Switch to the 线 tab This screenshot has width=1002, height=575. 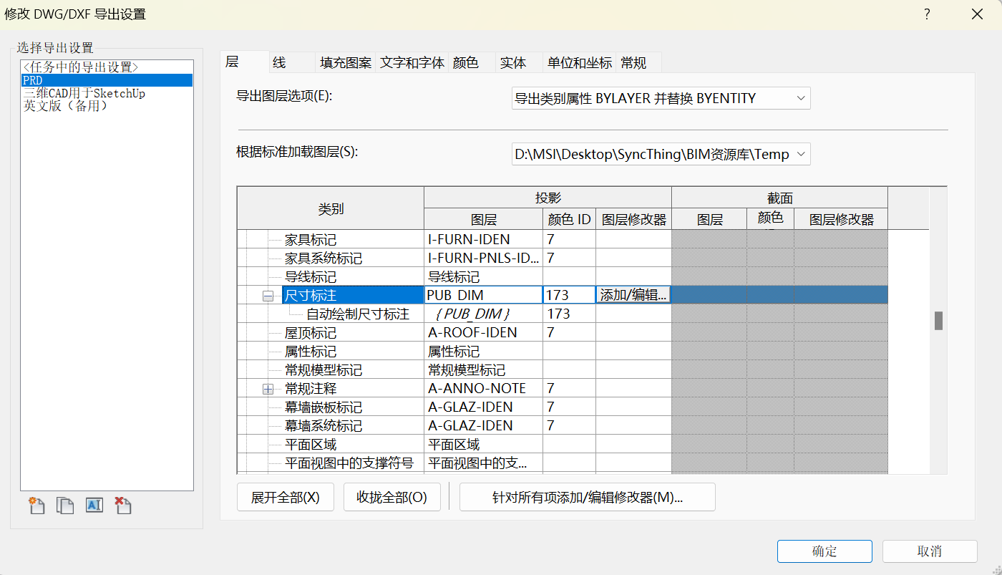(x=279, y=62)
